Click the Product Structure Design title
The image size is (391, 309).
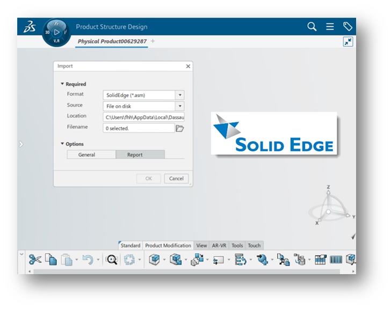[x=112, y=27]
